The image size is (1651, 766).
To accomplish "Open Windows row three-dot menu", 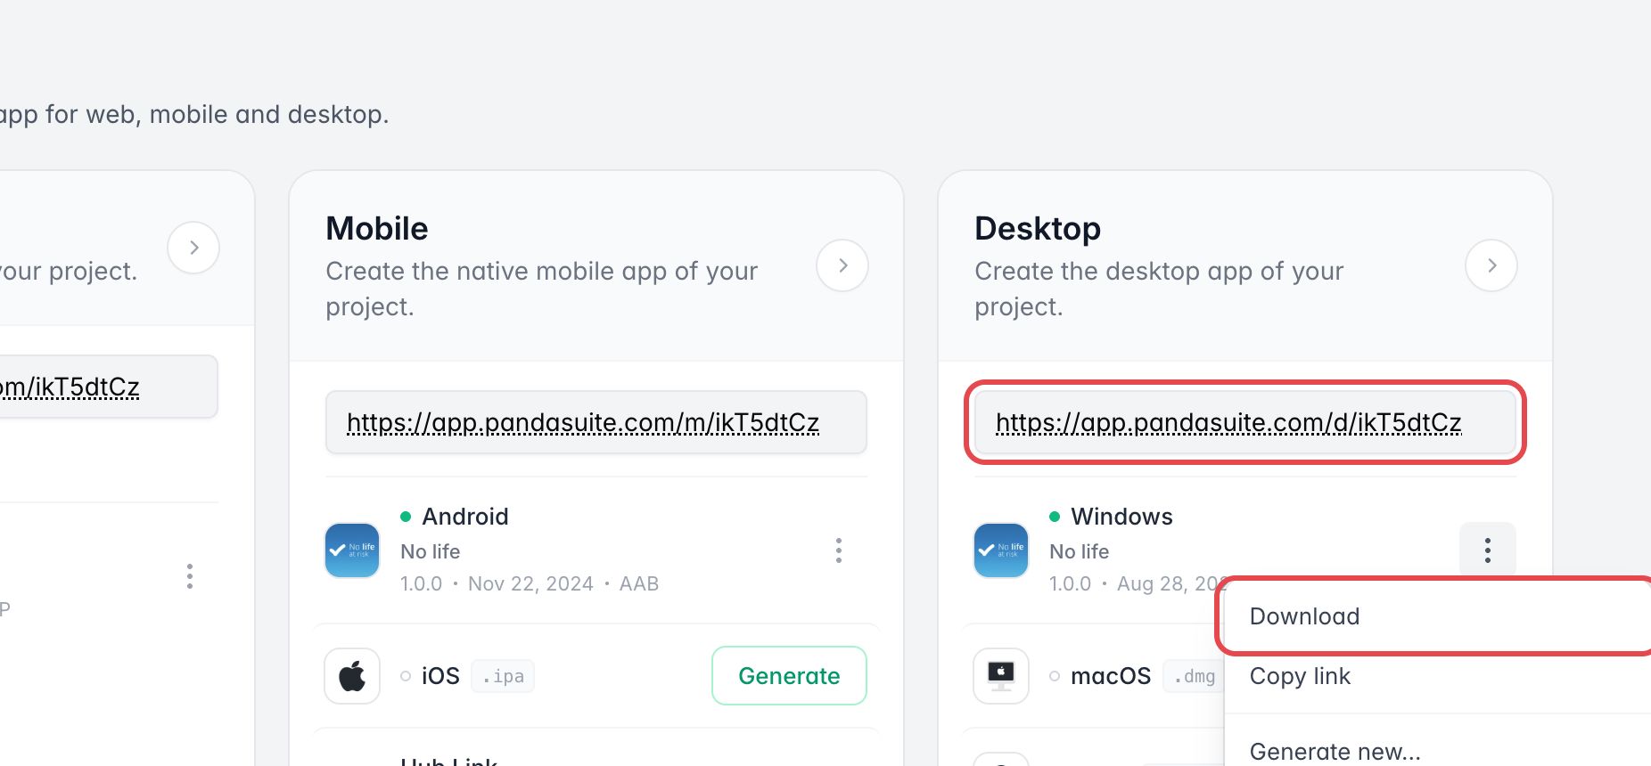I will pyautogui.click(x=1488, y=550).
